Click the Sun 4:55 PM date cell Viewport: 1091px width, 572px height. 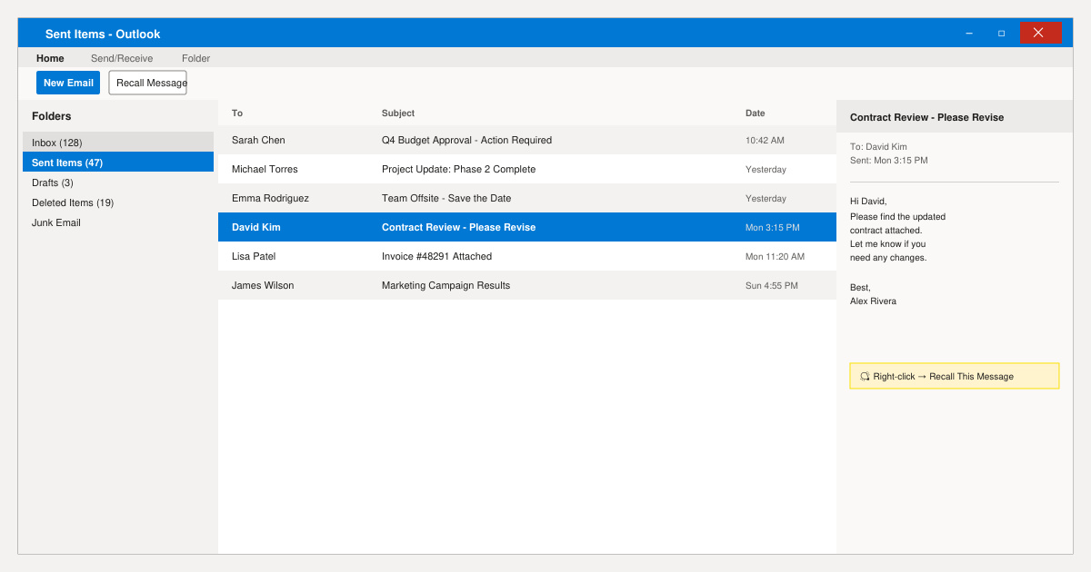772,286
